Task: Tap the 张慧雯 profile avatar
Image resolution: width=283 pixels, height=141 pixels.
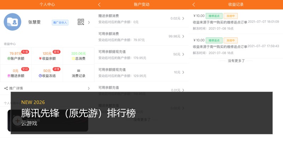Action: 12,22
